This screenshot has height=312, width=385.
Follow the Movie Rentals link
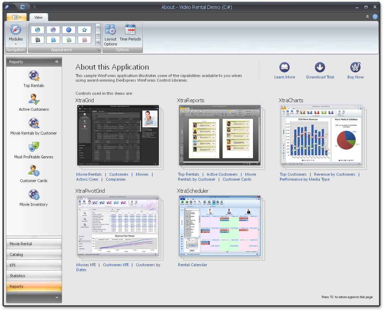click(x=89, y=174)
